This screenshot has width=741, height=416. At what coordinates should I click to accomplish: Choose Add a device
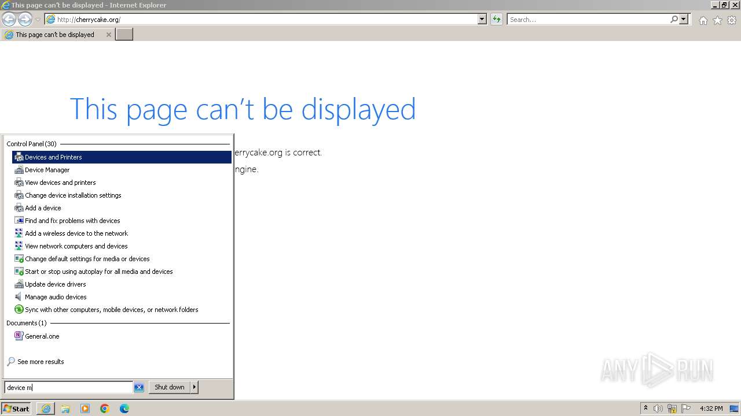(x=122, y=208)
